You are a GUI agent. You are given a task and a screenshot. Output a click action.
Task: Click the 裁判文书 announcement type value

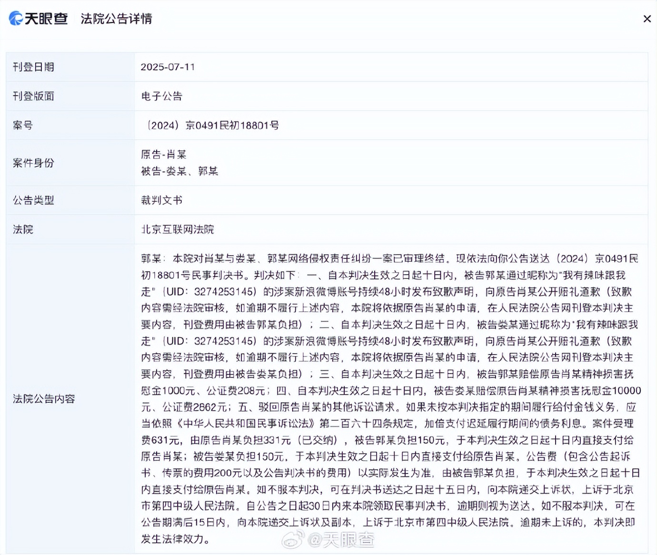(161, 200)
